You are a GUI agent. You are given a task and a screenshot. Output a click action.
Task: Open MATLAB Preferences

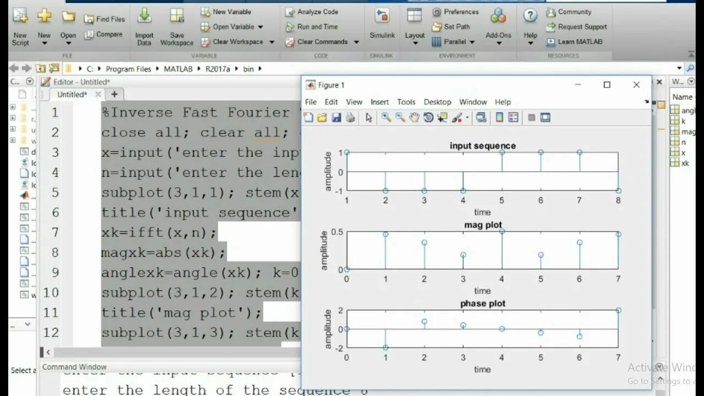pyautogui.click(x=455, y=12)
